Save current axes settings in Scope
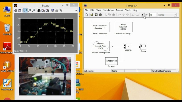This screenshot has height=102, width=182. (43, 10)
